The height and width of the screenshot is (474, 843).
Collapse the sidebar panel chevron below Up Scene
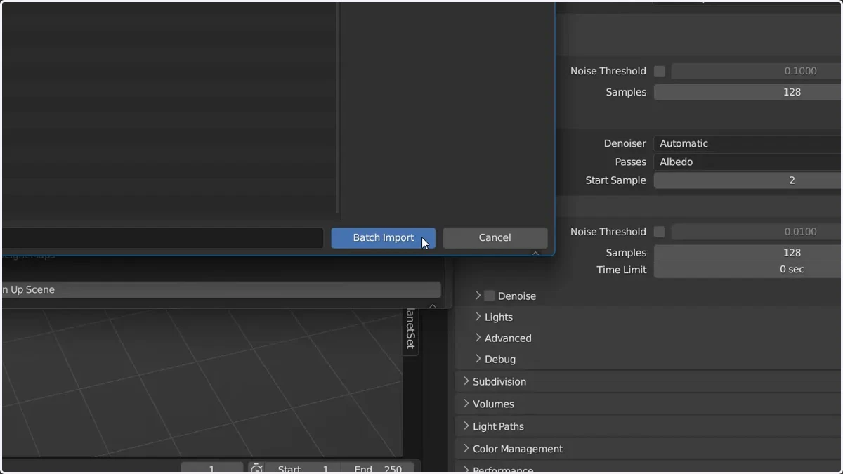433,305
